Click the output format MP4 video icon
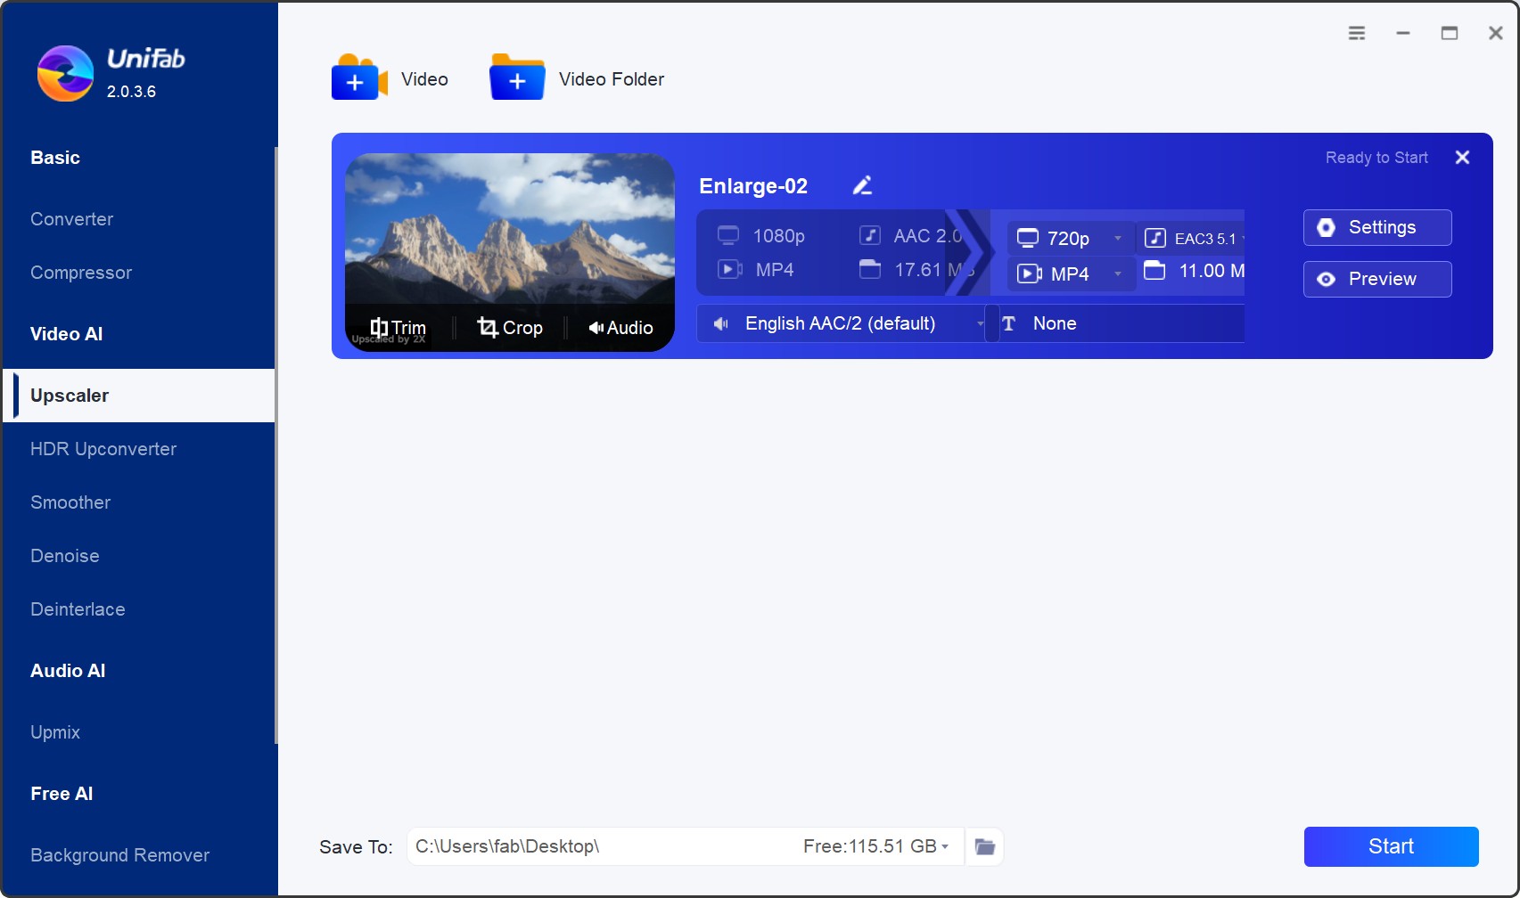 [1030, 273]
